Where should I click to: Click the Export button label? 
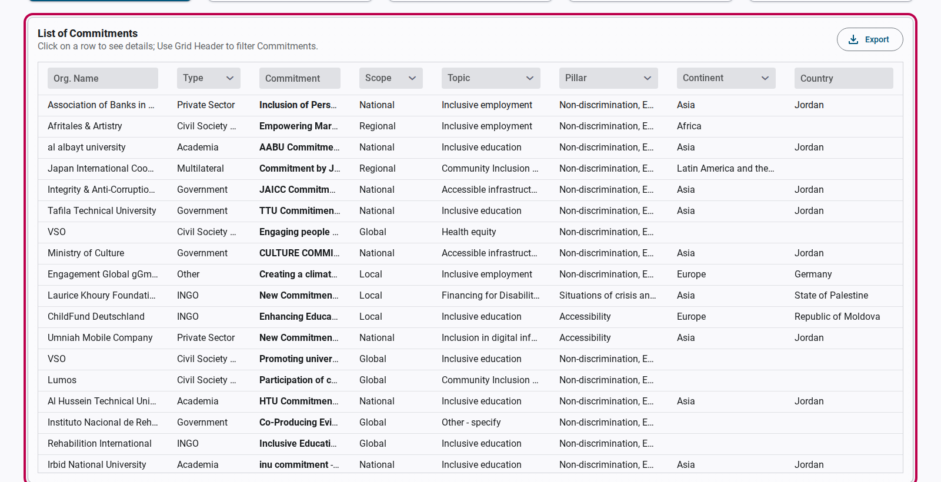pyautogui.click(x=877, y=39)
